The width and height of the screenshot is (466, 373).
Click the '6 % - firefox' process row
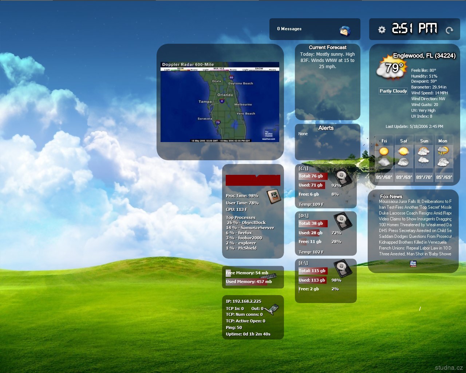239,233
